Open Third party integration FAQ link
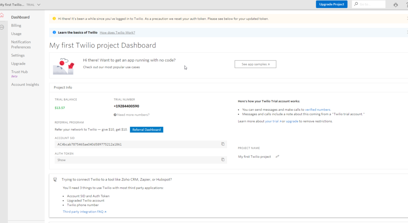Image resolution: width=408 pixels, height=223 pixels. (x=84, y=211)
